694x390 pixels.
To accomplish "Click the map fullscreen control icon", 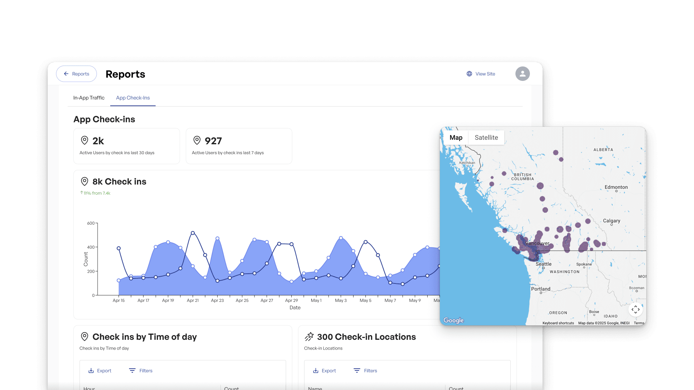I will (635, 309).
